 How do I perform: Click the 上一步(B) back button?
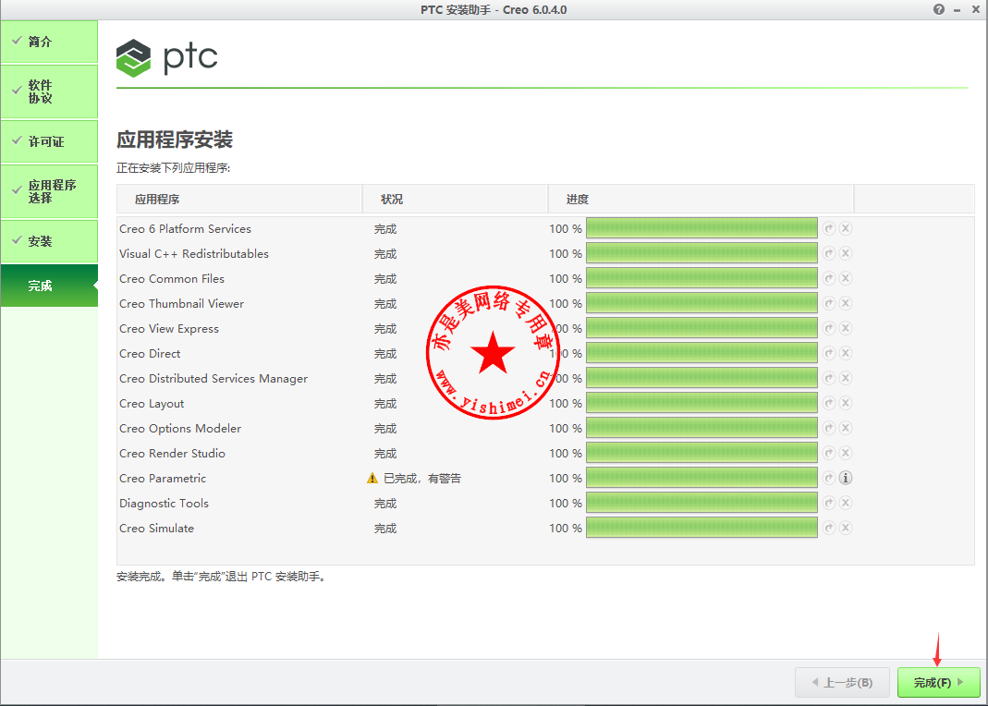pos(843,683)
